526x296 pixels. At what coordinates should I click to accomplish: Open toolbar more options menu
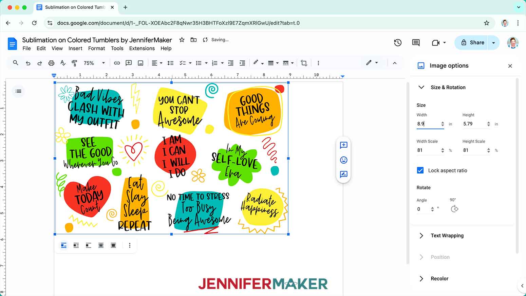(318, 63)
